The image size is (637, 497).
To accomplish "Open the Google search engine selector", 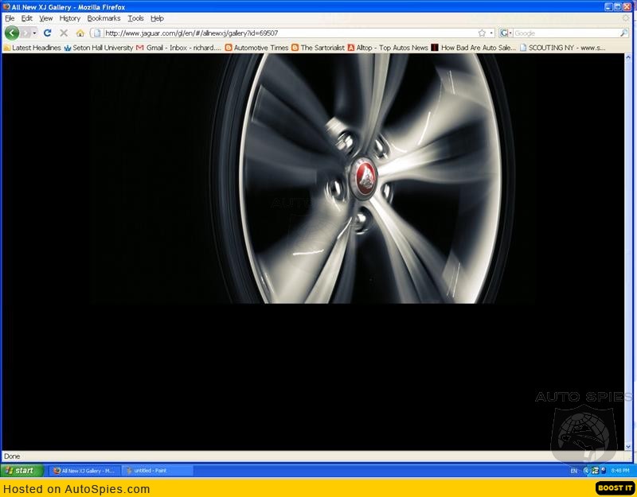I will [506, 33].
